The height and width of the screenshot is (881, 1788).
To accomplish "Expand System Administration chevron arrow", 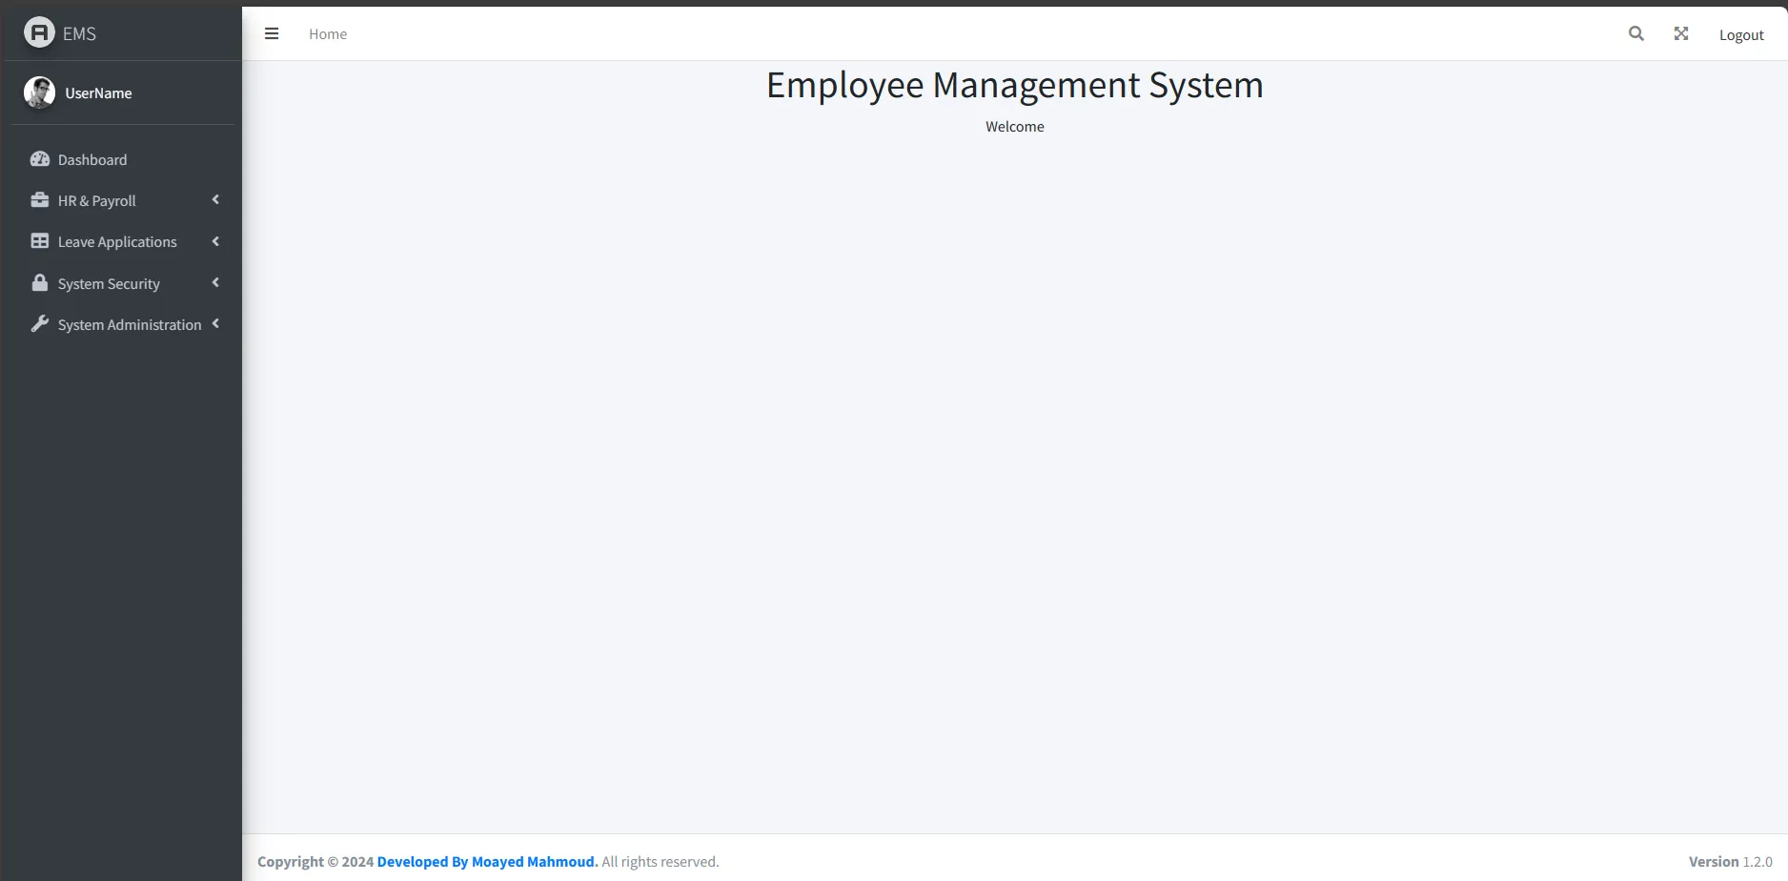I will click(x=215, y=324).
